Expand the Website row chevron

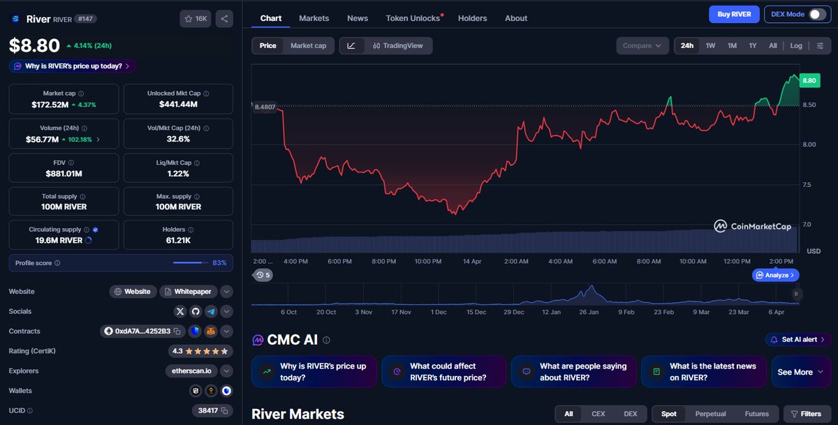(226, 292)
